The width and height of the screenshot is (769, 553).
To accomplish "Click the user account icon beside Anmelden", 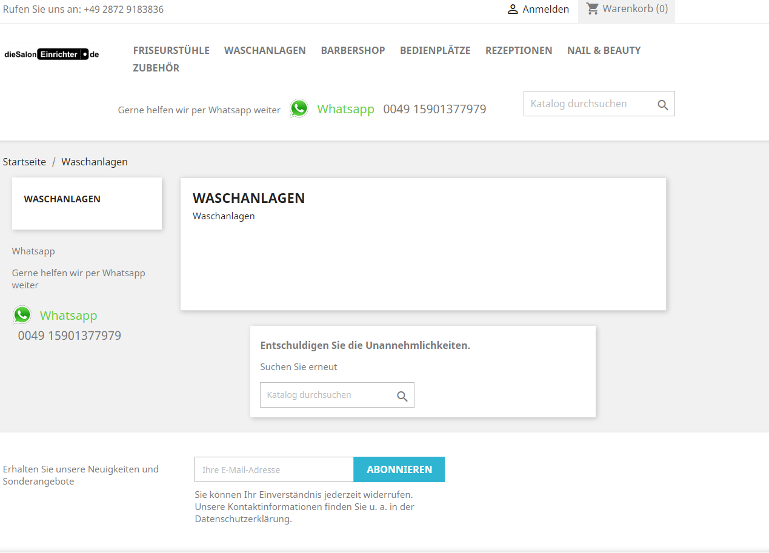I will click(513, 9).
